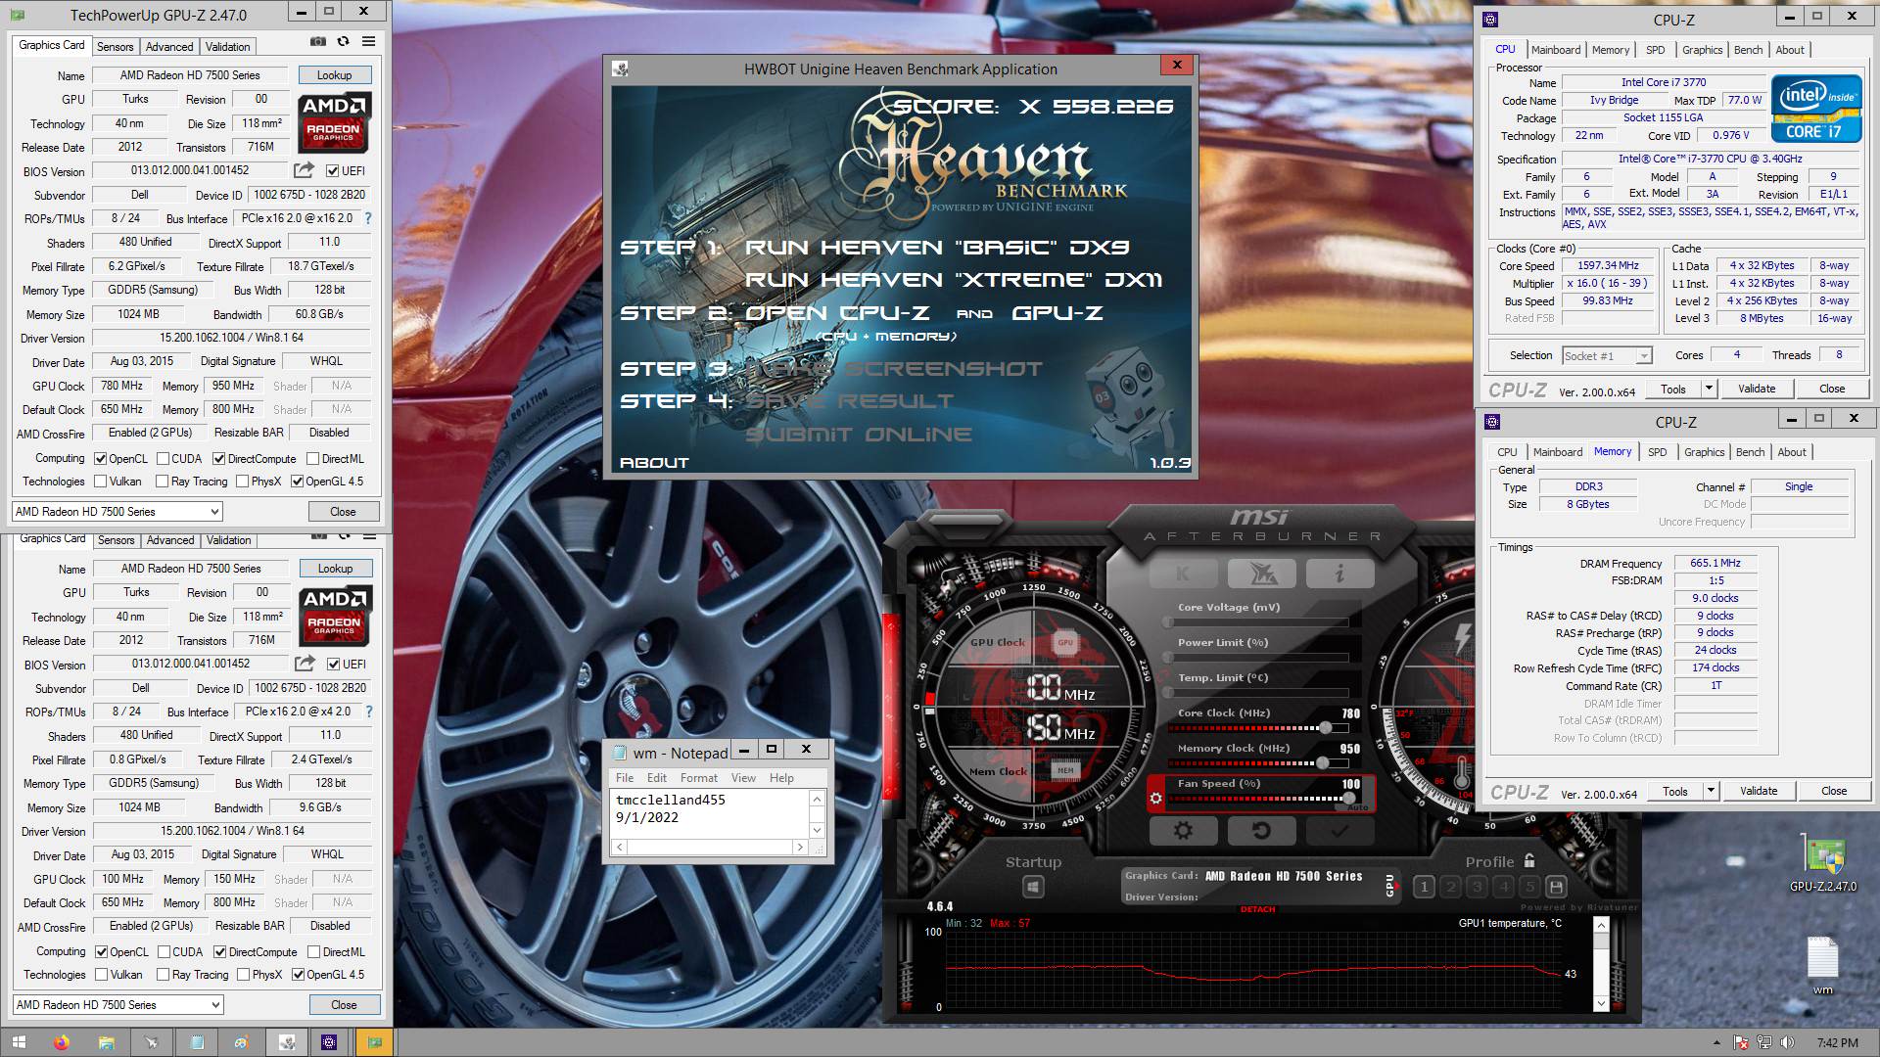Open Afterburner settings with the gear button

pos(1183,830)
